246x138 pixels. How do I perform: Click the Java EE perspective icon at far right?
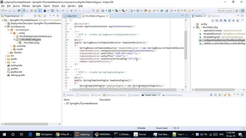tap(243, 11)
